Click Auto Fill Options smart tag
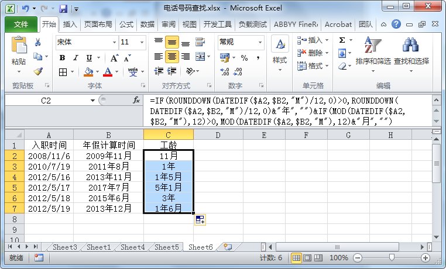 [x=200, y=219]
